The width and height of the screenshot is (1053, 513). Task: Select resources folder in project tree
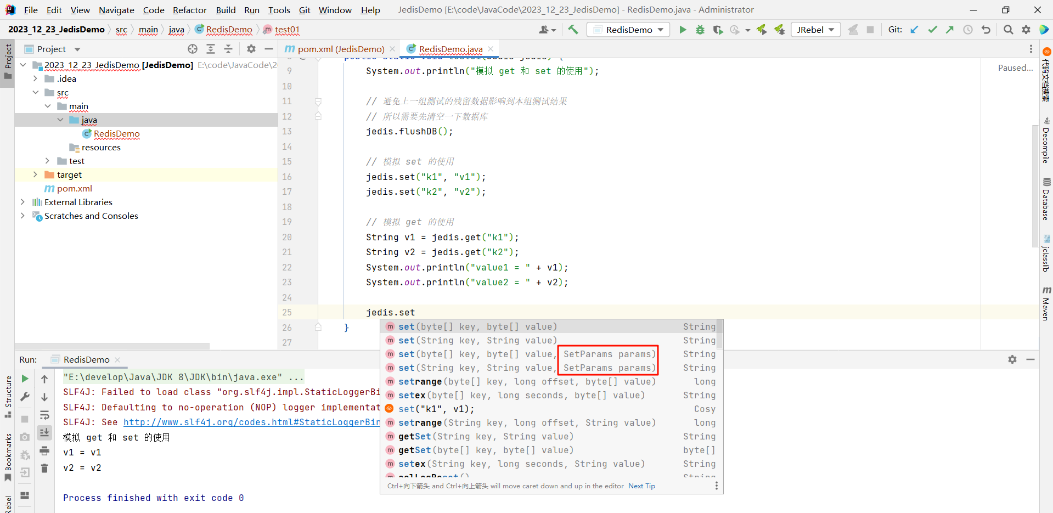coord(101,147)
